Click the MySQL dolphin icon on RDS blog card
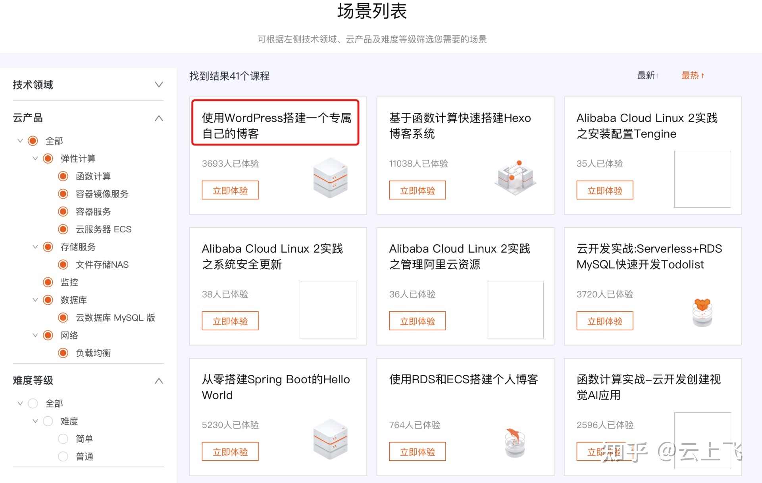762x483 pixels. [x=515, y=442]
